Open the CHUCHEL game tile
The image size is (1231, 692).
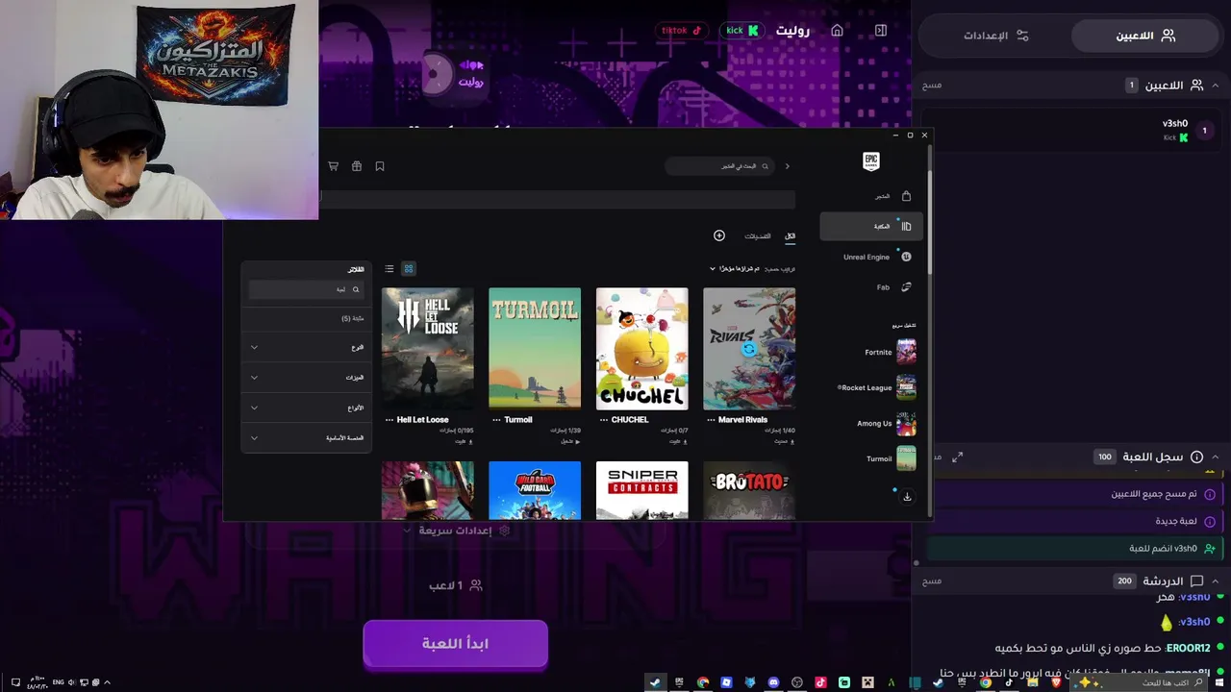[641, 349]
